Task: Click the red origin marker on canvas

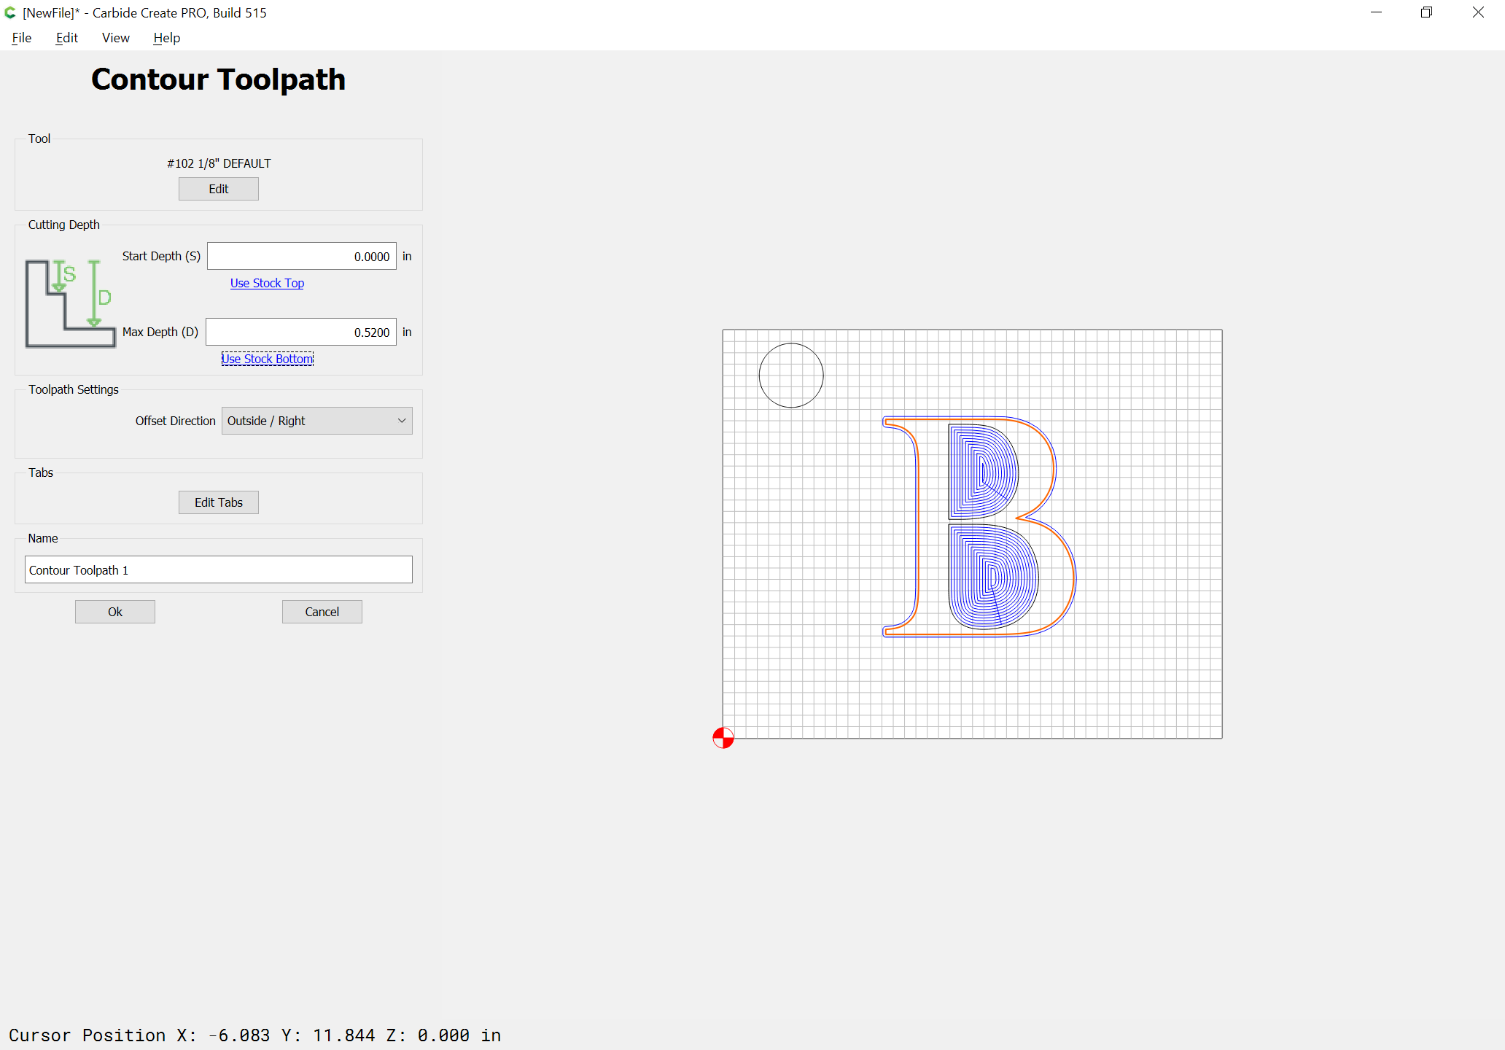Action: point(723,738)
